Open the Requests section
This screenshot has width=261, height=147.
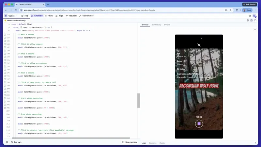tap(71, 16)
